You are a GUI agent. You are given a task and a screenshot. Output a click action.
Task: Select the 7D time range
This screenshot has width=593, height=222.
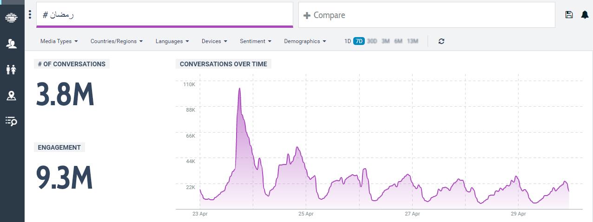(359, 41)
